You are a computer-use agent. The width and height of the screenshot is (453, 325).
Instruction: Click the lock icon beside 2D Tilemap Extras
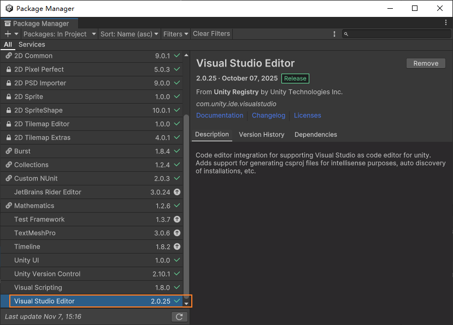click(x=9, y=137)
